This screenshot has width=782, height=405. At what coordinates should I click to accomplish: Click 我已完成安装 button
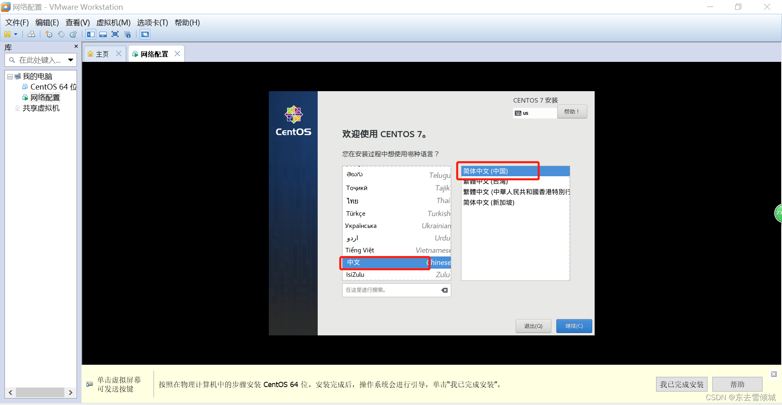[682, 384]
